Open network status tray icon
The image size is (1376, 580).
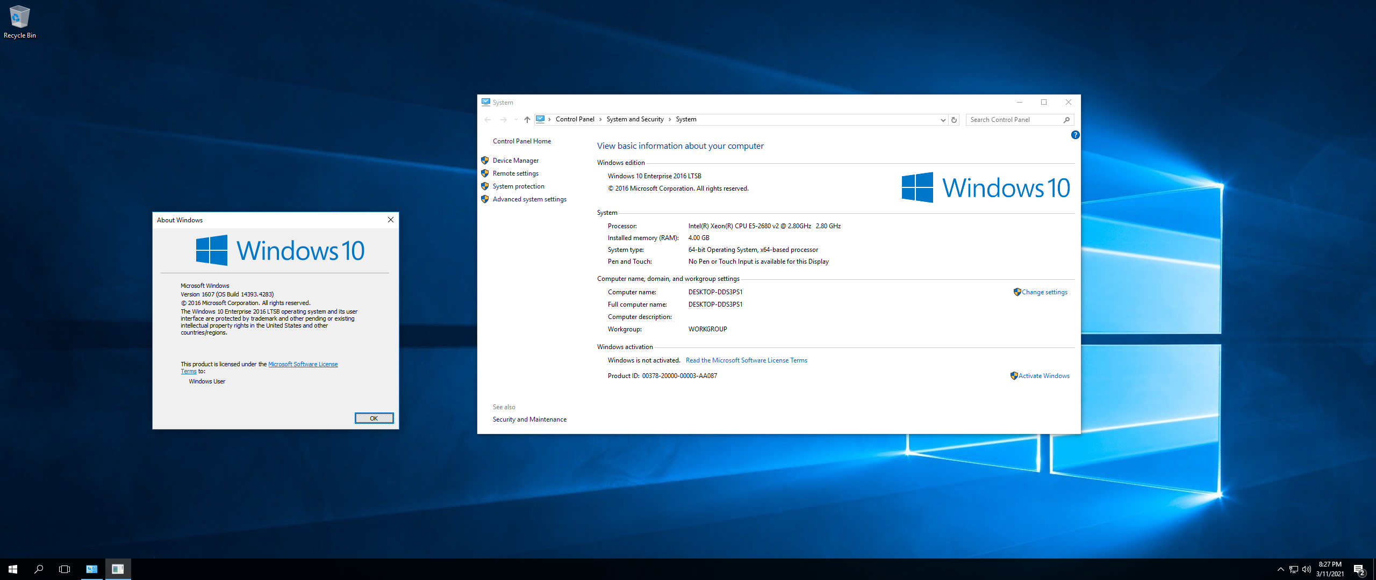[1293, 569]
